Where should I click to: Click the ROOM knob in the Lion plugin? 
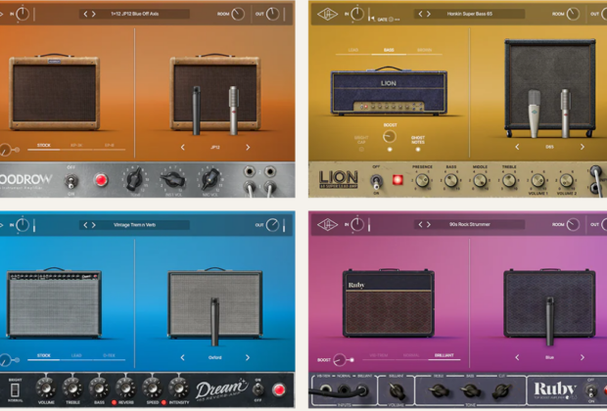pos(573,14)
